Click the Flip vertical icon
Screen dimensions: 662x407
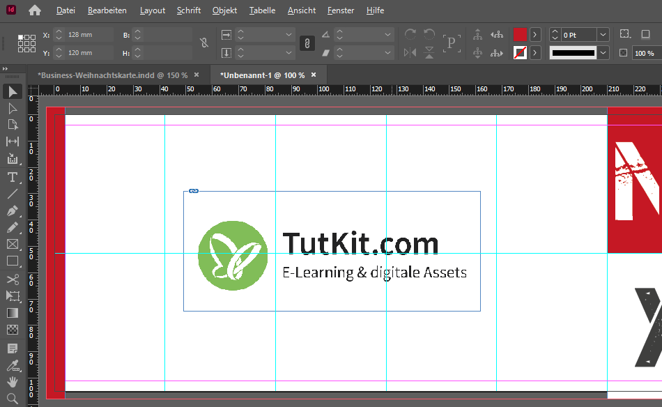(x=429, y=52)
